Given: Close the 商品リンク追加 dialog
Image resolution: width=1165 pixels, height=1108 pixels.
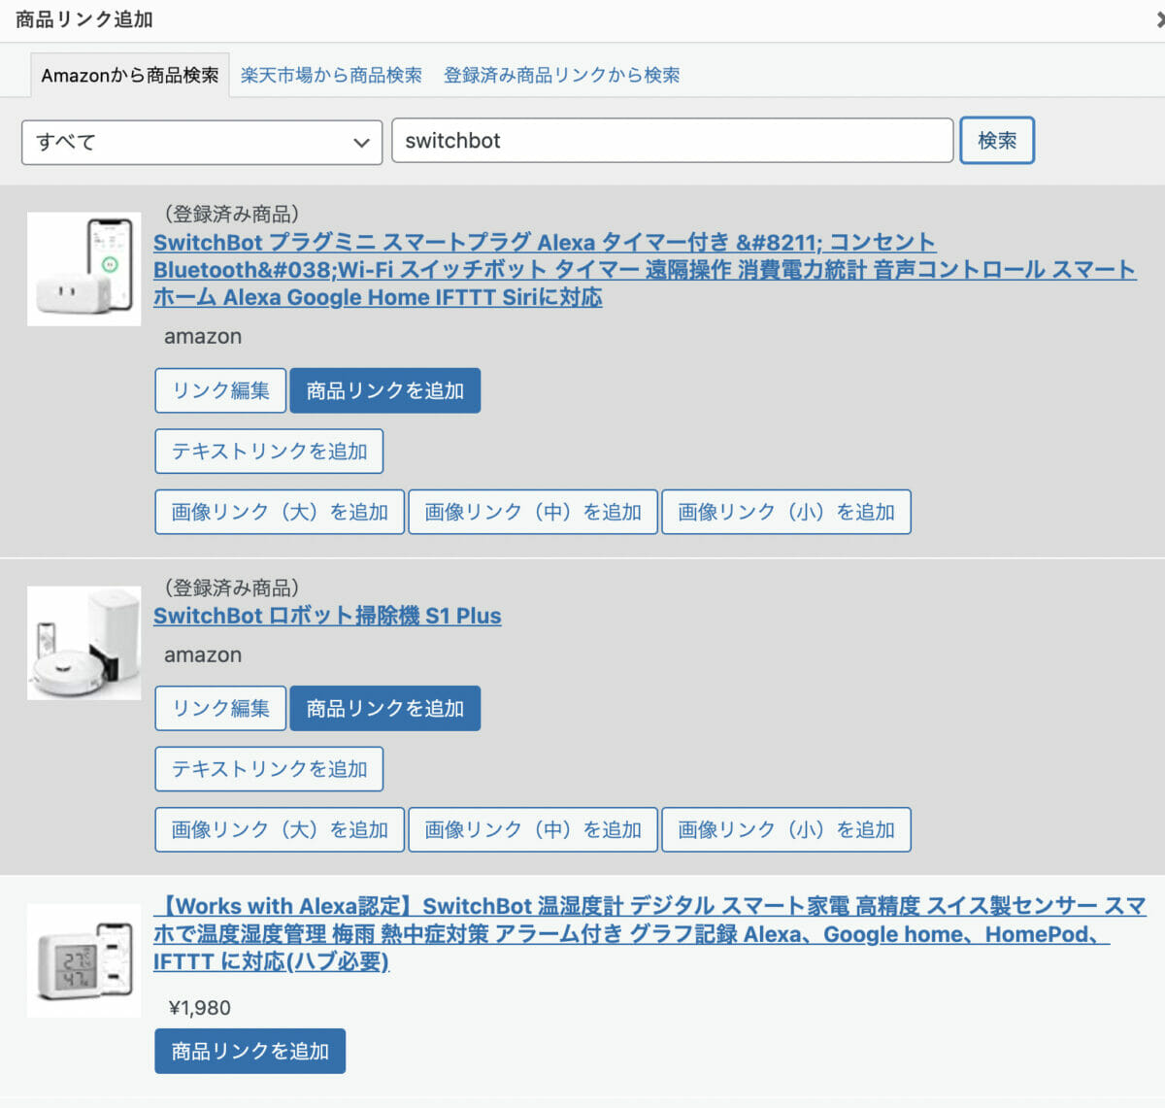Looking at the screenshot, I should [1159, 19].
